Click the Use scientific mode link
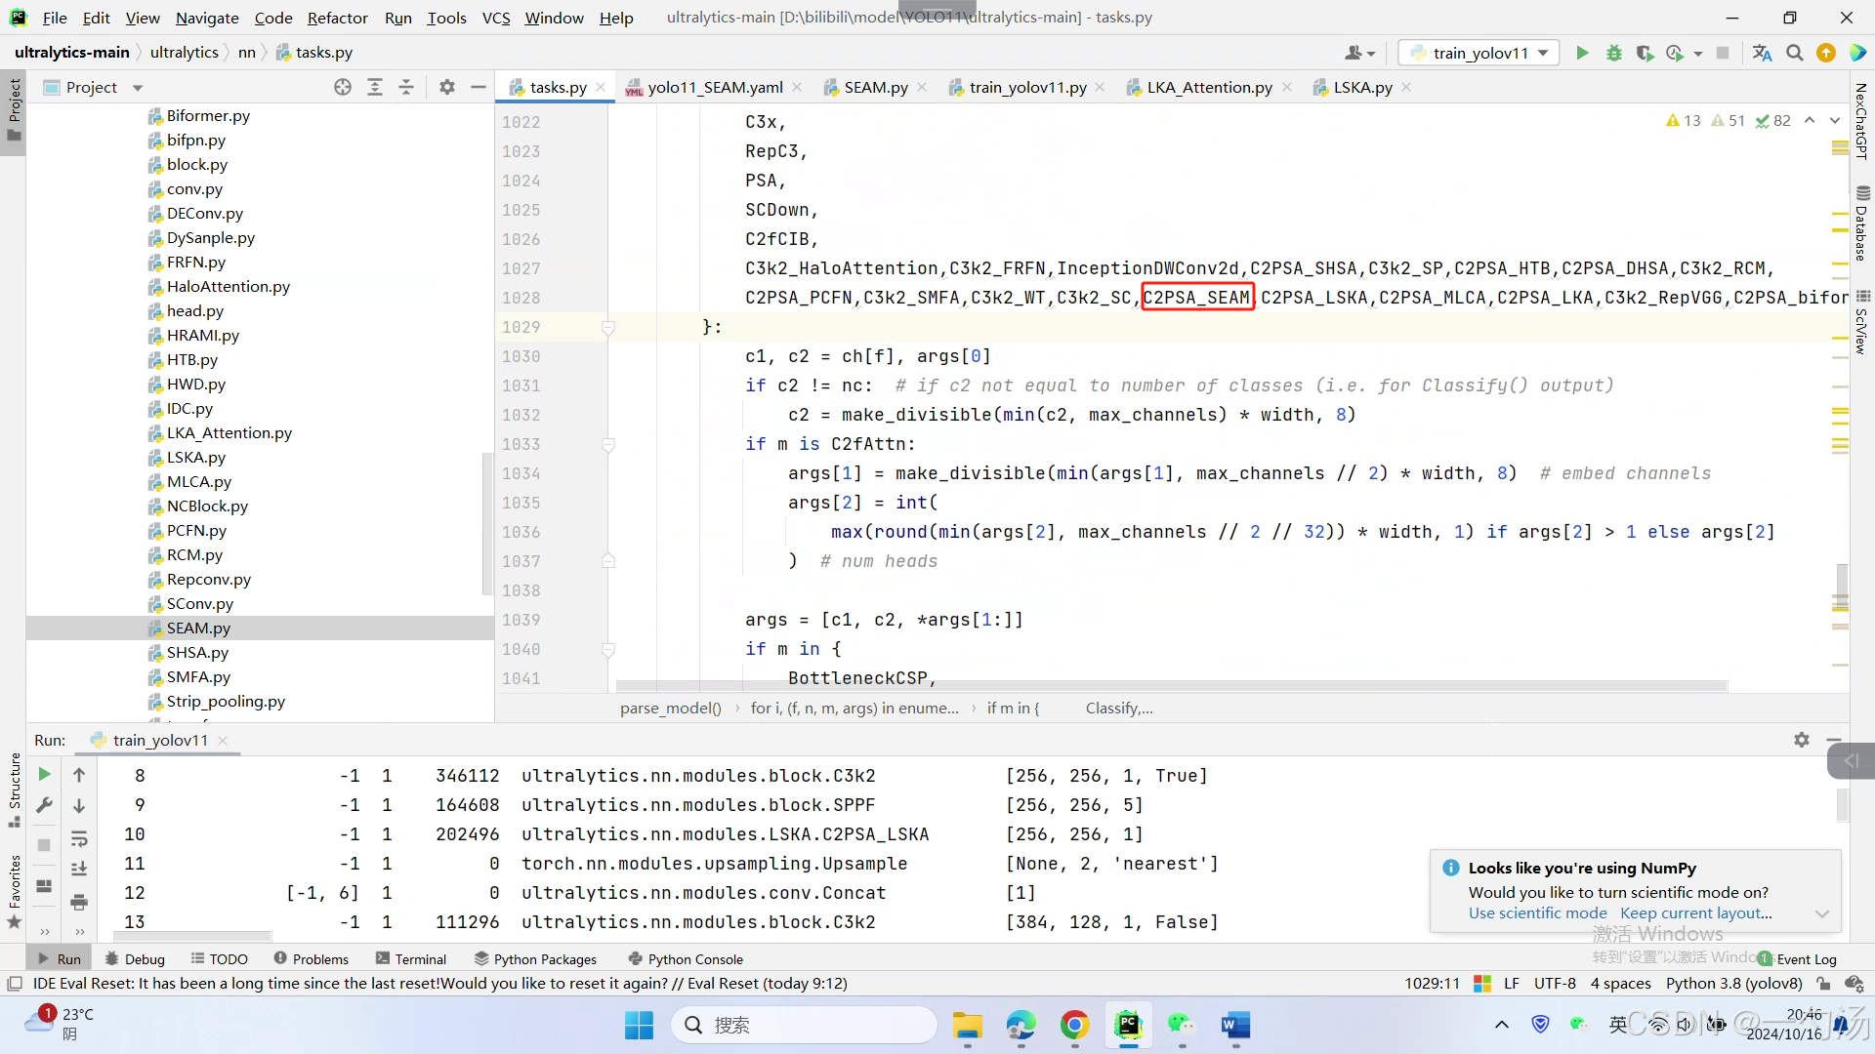This screenshot has width=1875, height=1054. (1537, 913)
